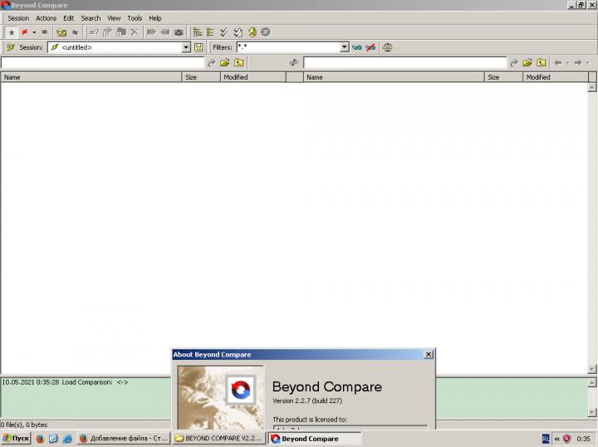The width and height of the screenshot is (598, 447).
Task: Go up one level on right pane
Action: click(x=541, y=62)
